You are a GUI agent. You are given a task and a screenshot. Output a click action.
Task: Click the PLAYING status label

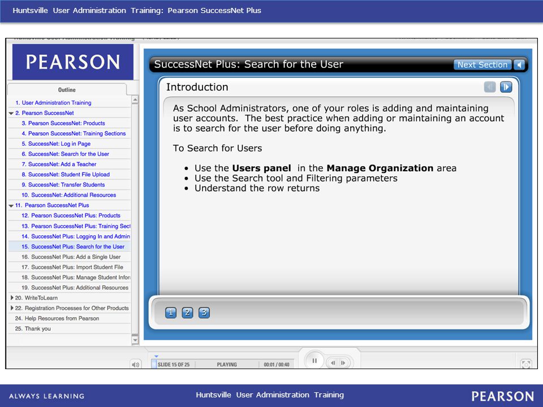coord(227,365)
